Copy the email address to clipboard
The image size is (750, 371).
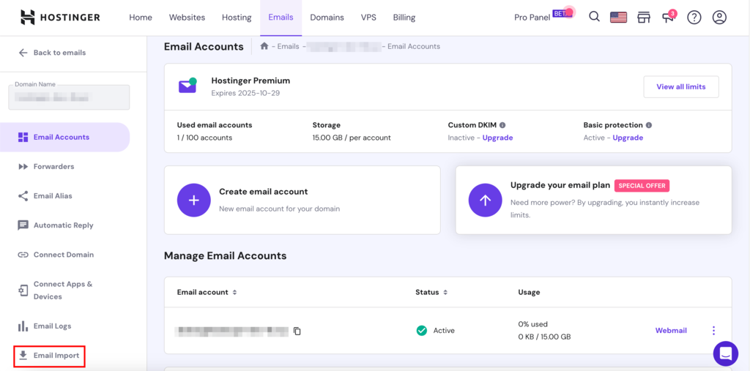(297, 331)
